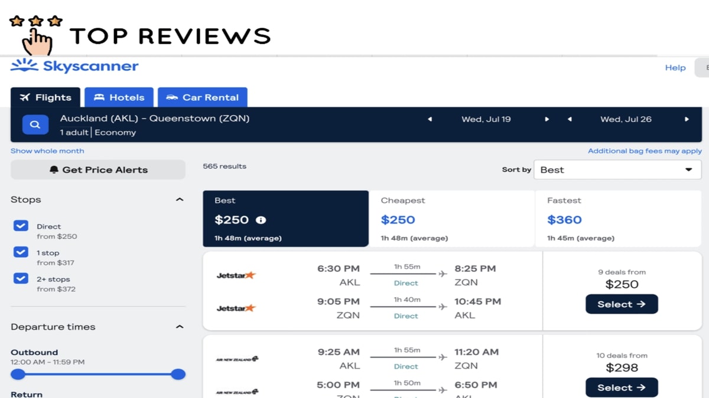Click the 1h 40m flight duration
709x398 pixels.
point(407,300)
